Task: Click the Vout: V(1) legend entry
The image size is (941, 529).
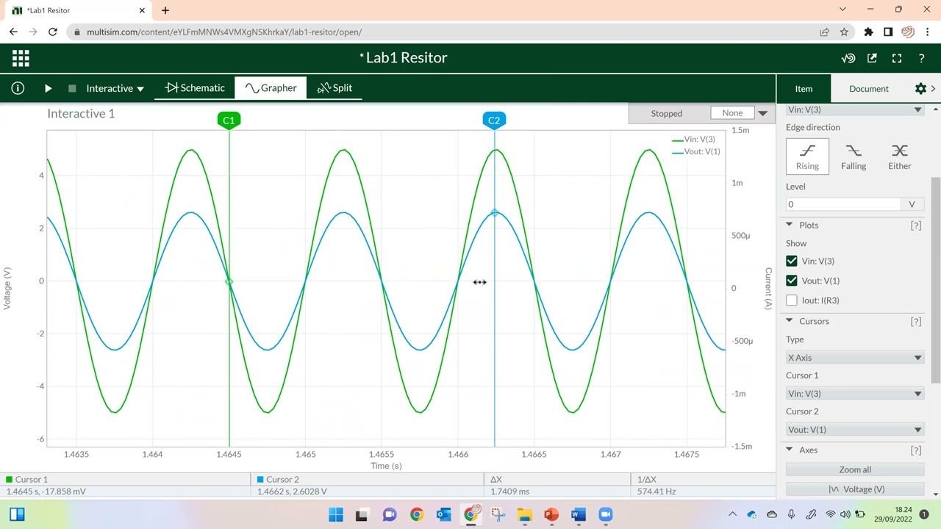Action: coord(695,151)
